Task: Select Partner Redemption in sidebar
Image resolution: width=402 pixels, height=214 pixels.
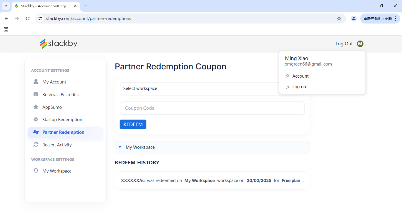Action: click(65, 132)
